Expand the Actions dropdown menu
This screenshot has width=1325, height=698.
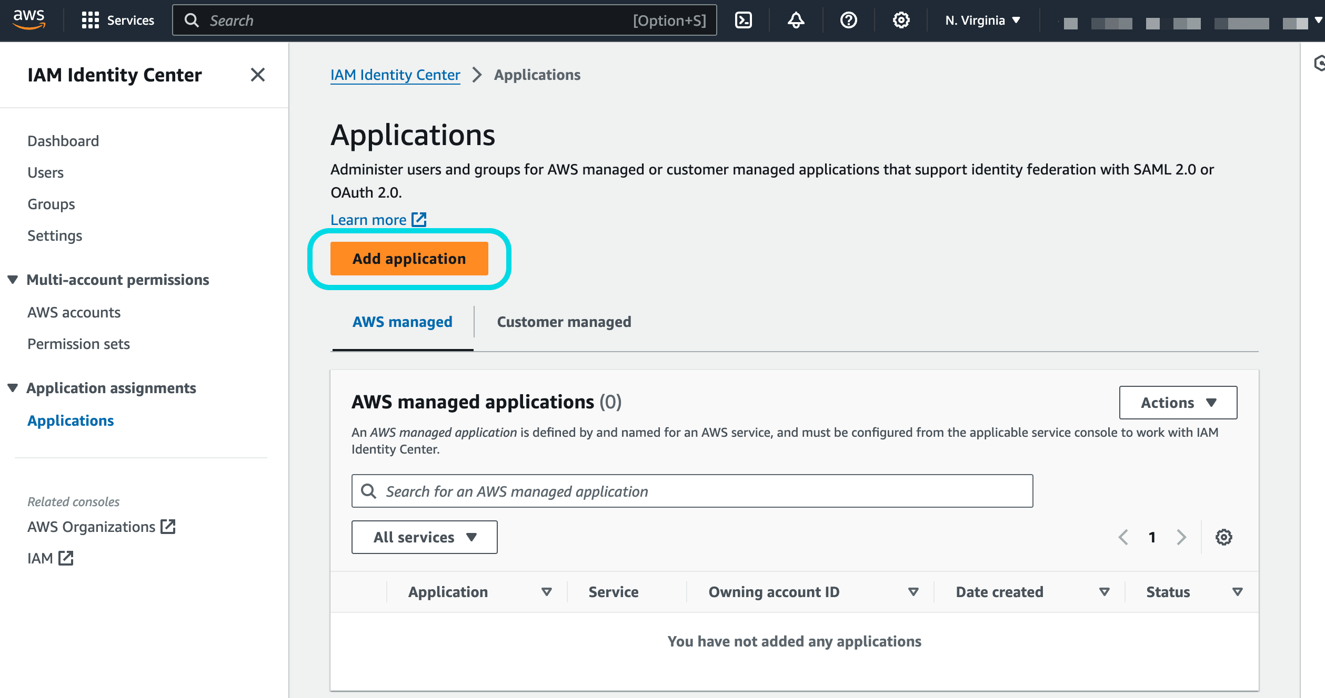[x=1179, y=402]
